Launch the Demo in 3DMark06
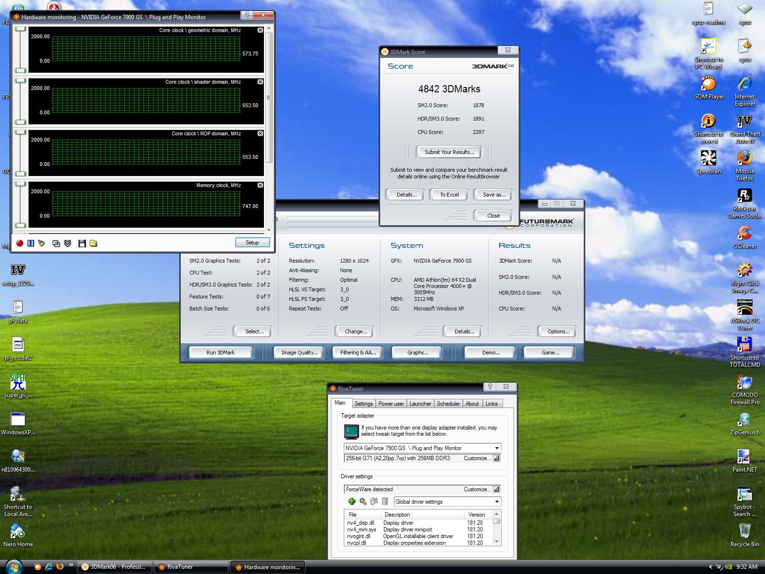 [x=490, y=353]
